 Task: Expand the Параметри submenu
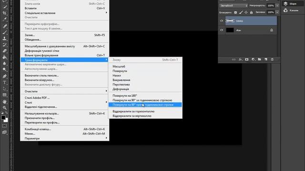tap(65, 138)
